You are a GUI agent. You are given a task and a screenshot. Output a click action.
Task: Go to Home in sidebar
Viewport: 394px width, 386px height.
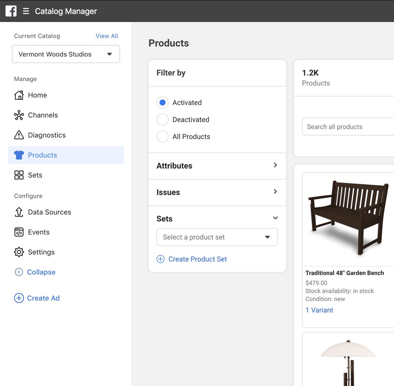tap(66, 95)
